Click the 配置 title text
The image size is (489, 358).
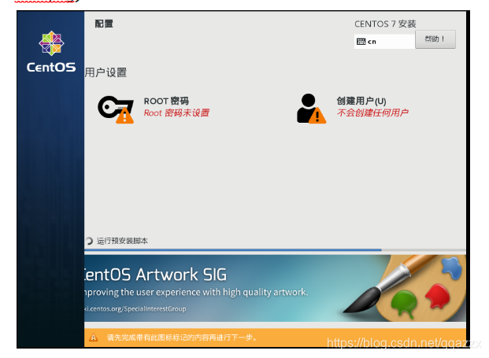[x=104, y=24]
